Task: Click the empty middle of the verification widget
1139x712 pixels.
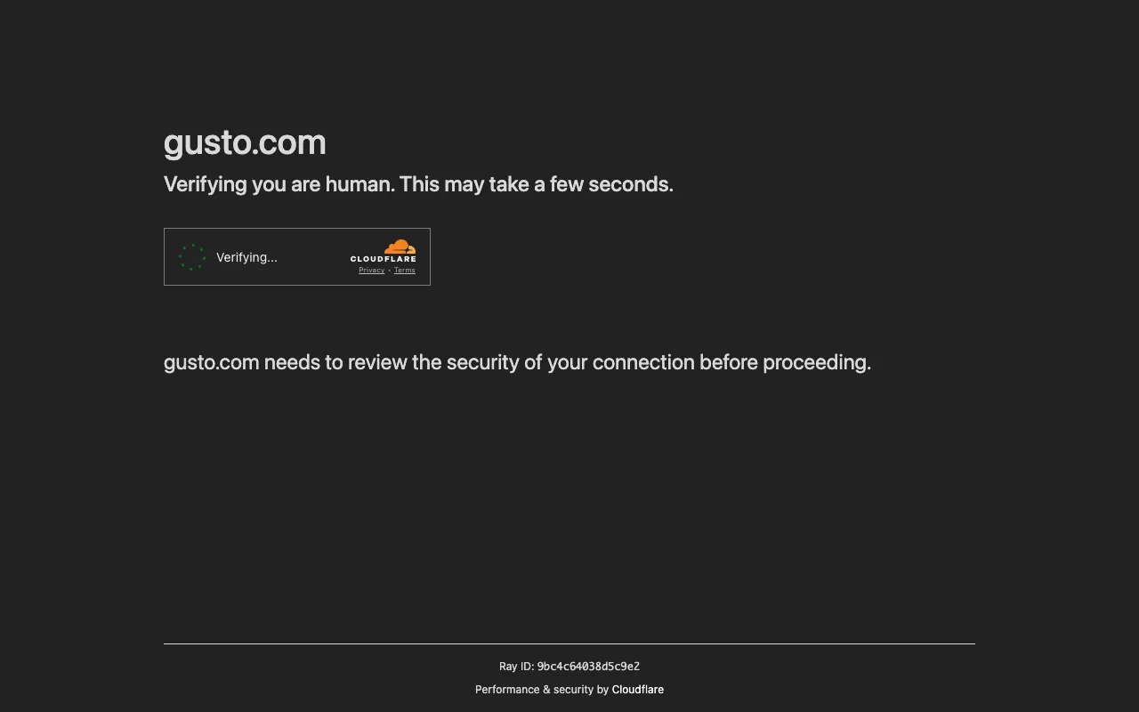Action: point(311,257)
